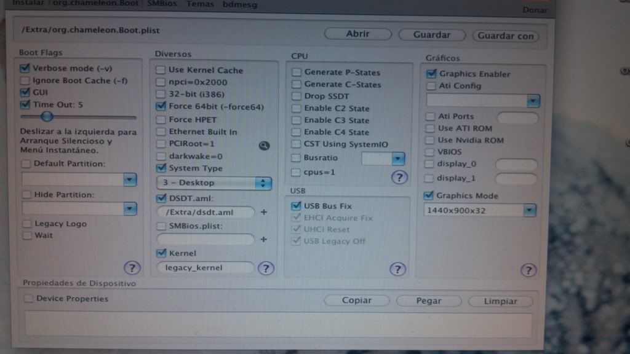The width and height of the screenshot is (630, 354).
Task: Uncheck the Graphics Enabler option
Action: pyautogui.click(x=431, y=74)
